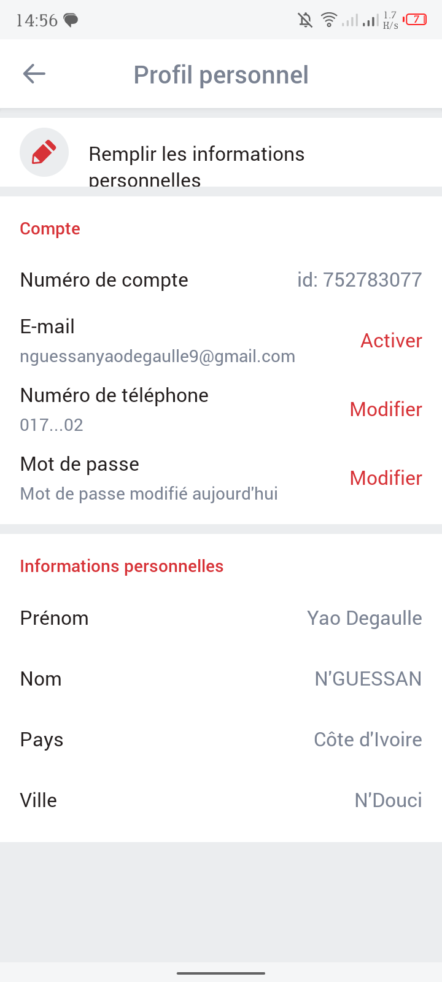Tap the back arrow icon

[34, 74]
